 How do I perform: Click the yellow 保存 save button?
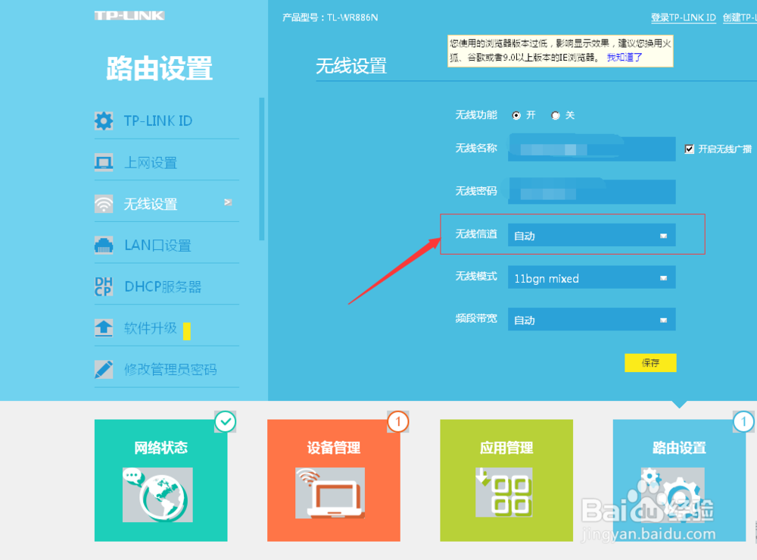tap(650, 362)
